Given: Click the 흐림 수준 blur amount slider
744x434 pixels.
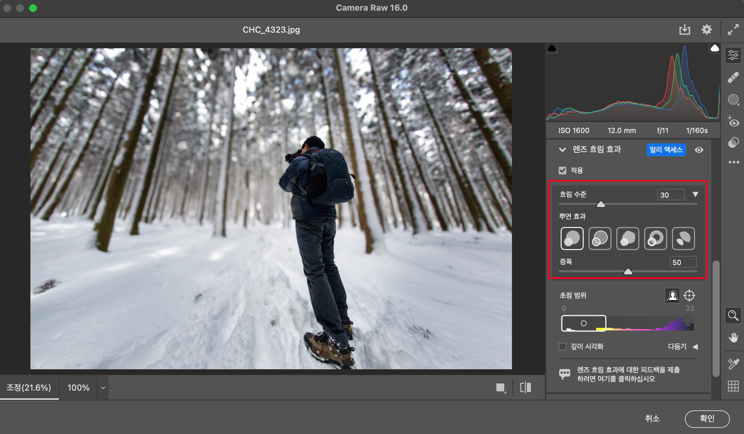Looking at the screenshot, I should point(601,204).
